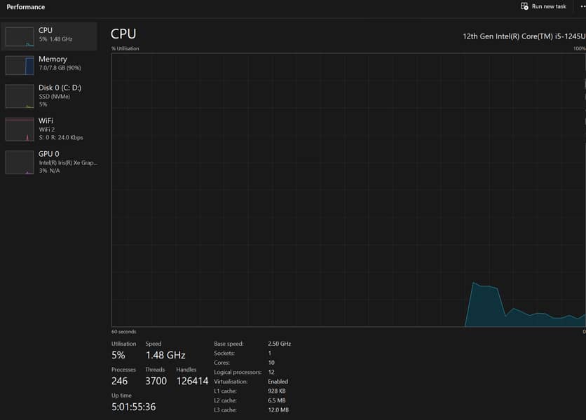Click the Up time value 5:01:55:36
This screenshot has width=586, height=420.
133,407
